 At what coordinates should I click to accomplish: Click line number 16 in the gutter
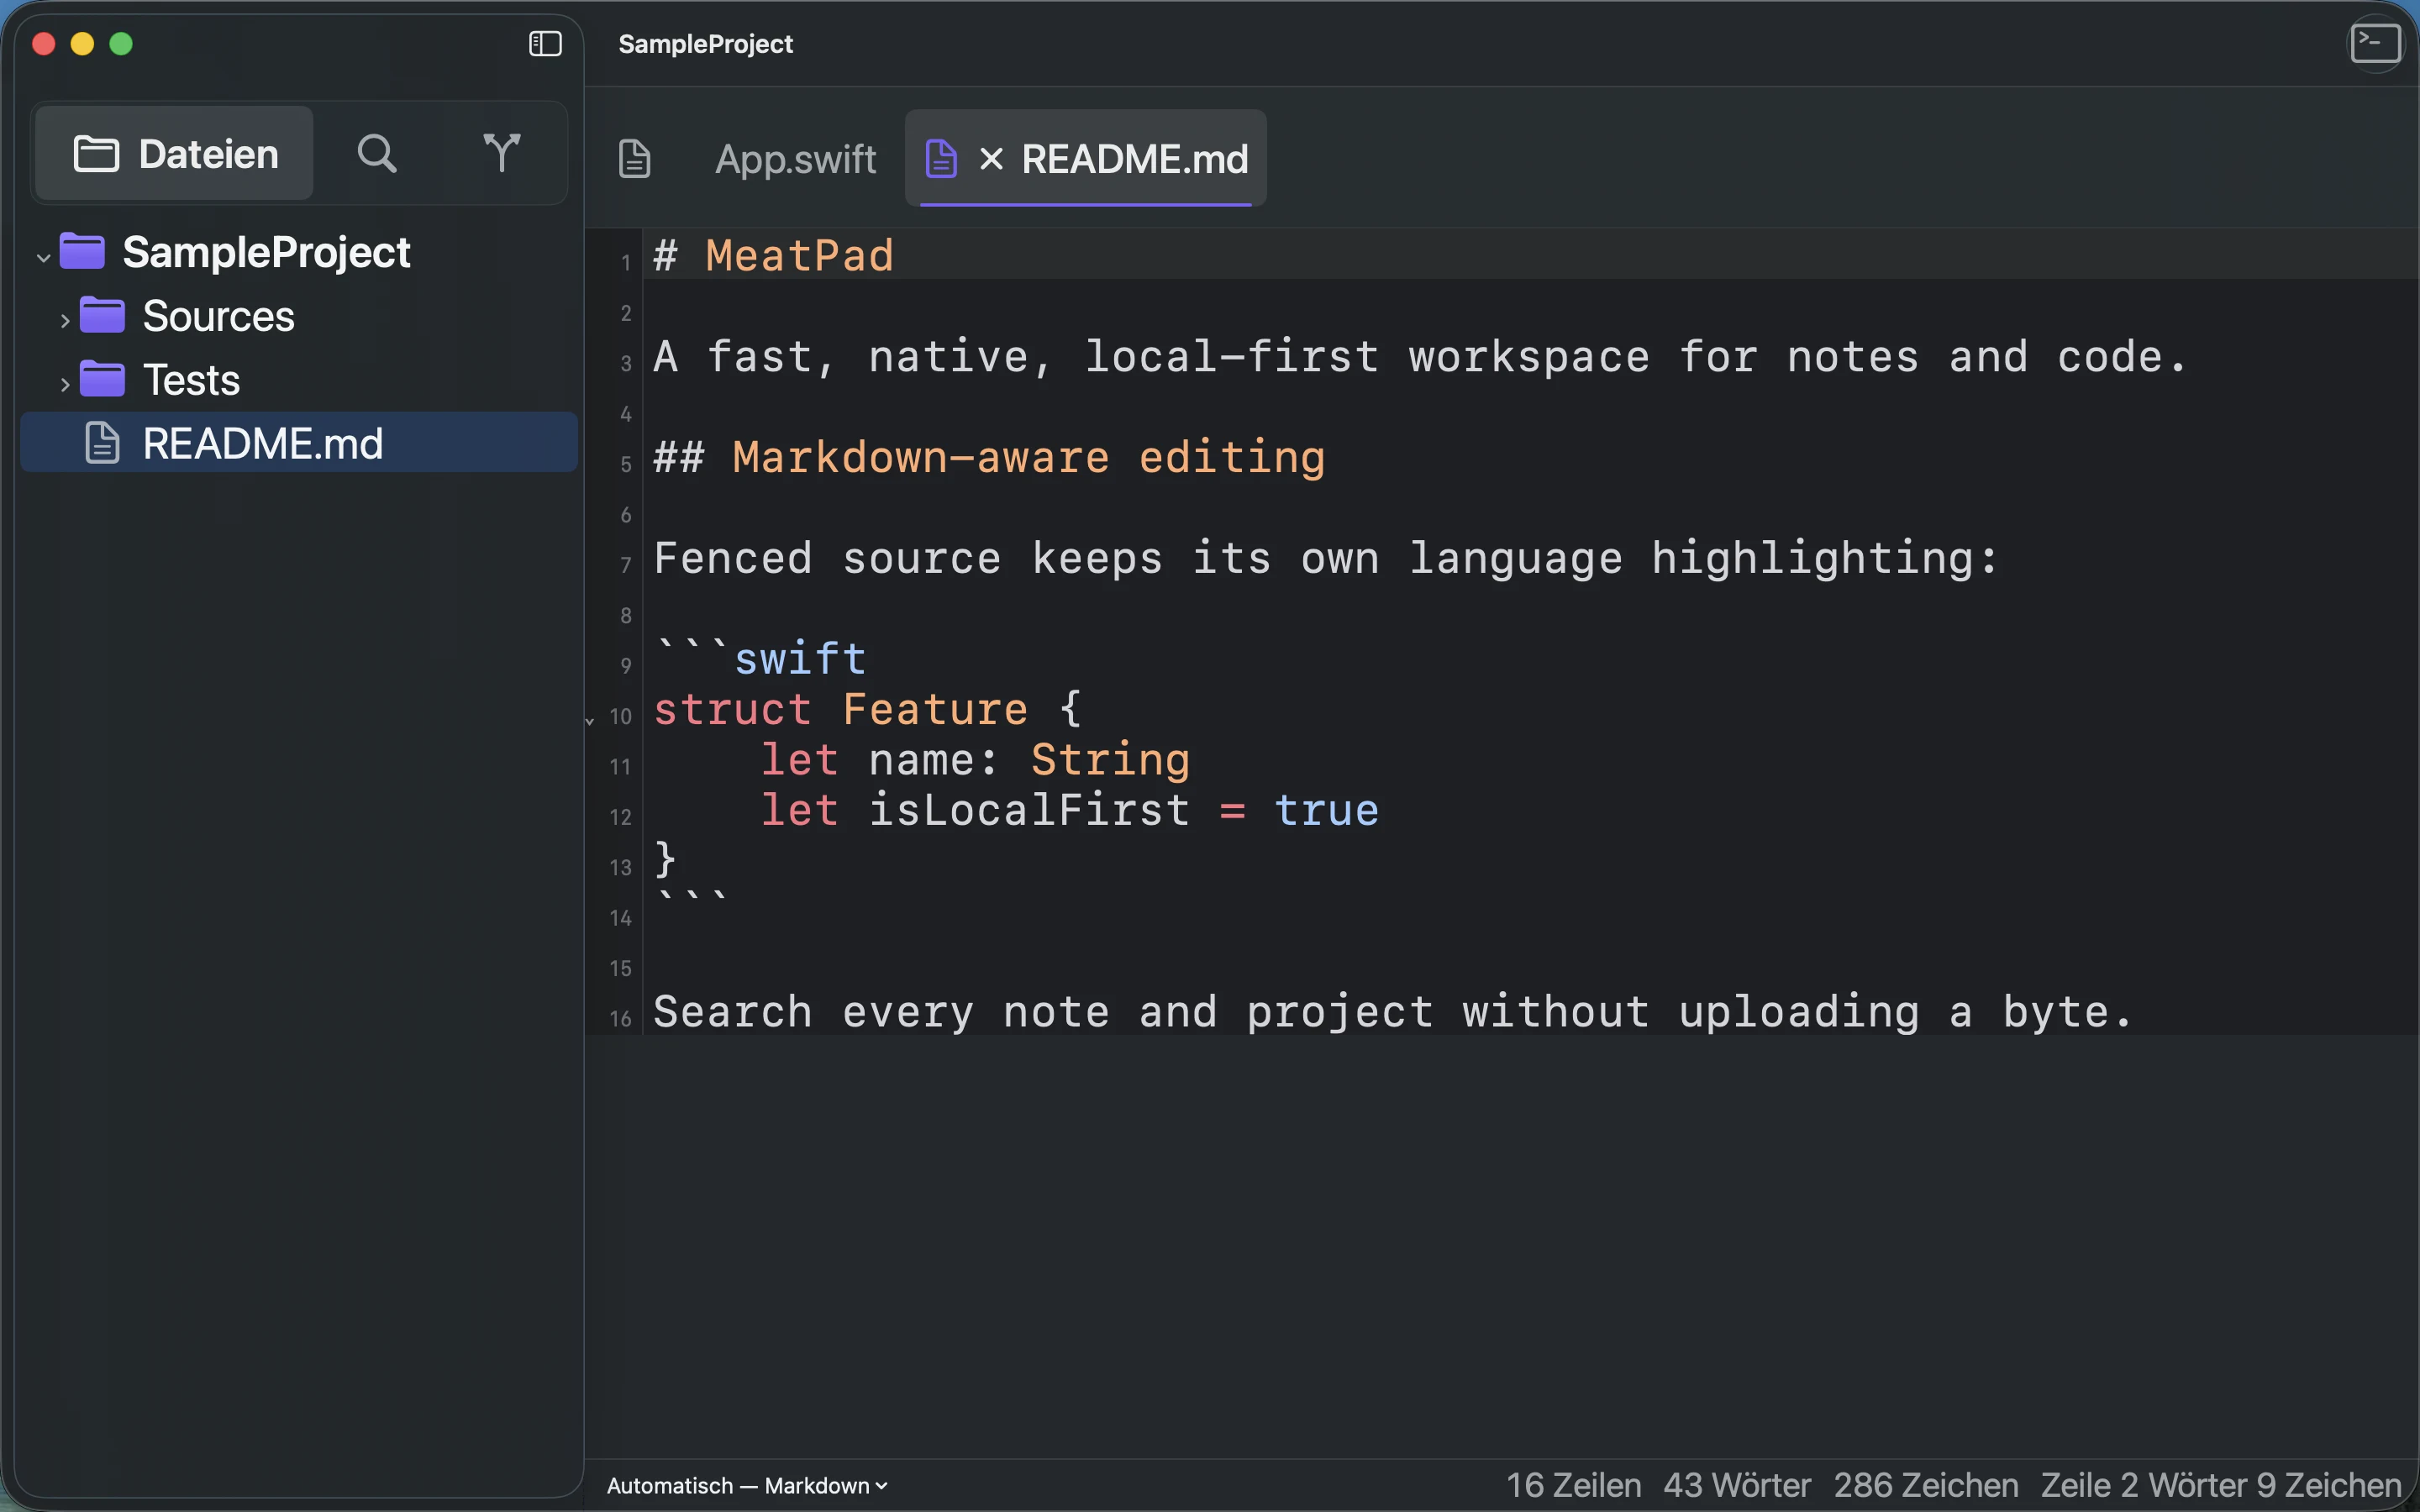620,1019
